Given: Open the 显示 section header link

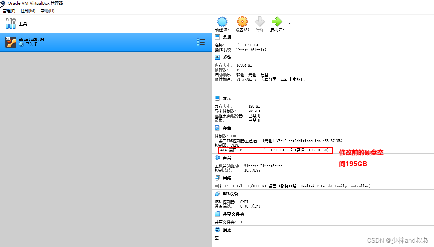Looking at the screenshot, I should tap(227, 99).
